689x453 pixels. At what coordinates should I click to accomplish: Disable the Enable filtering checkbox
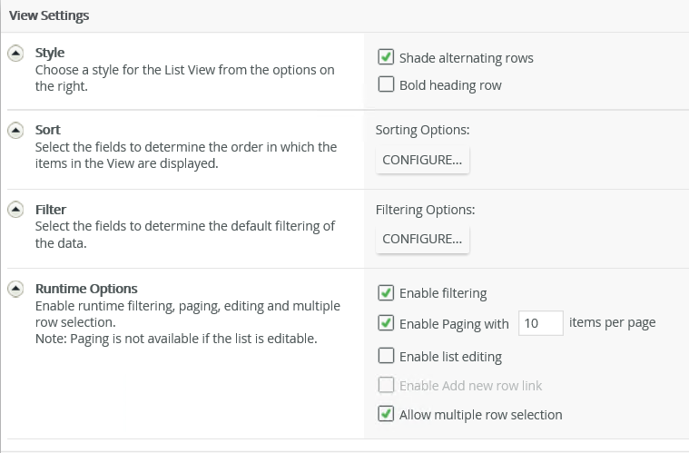386,293
